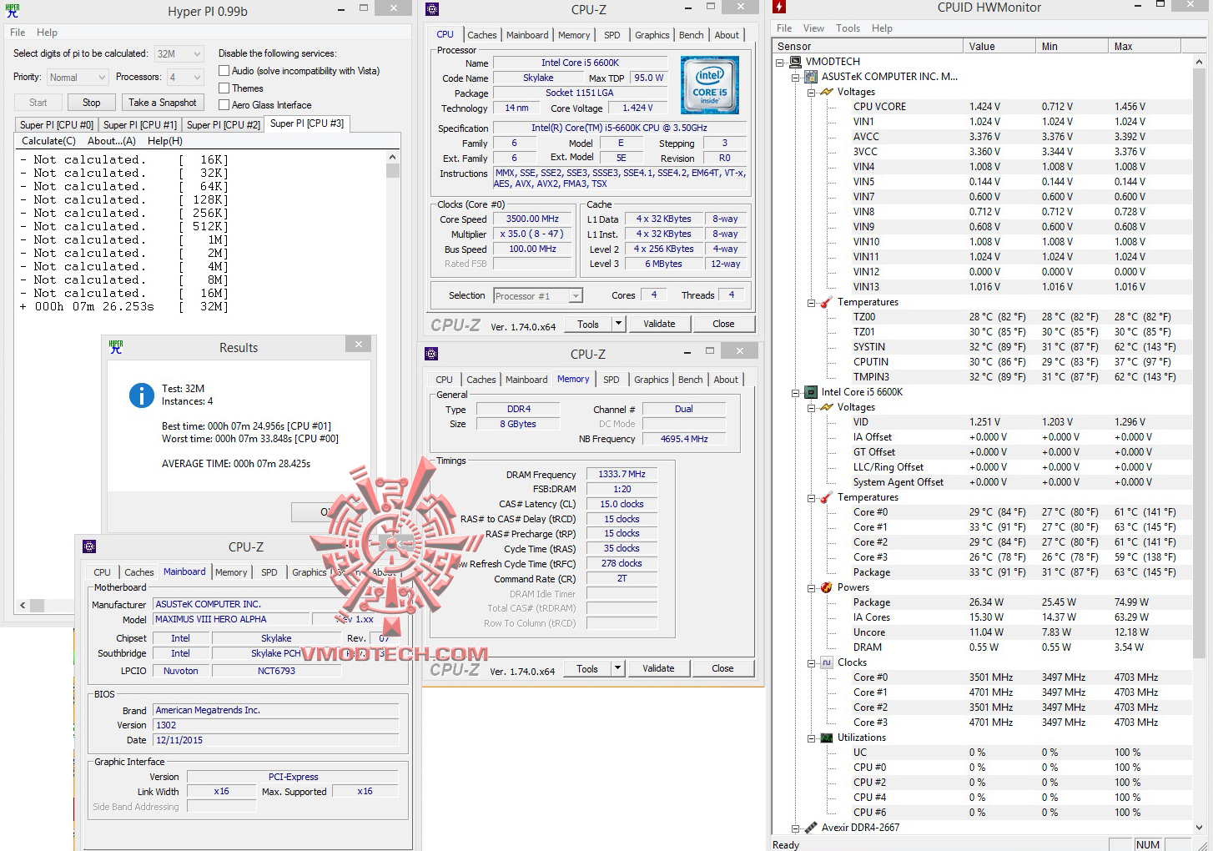The height and width of the screenshot is (851, 1213).
Task: Open the SPD tab in CPU-Z Memory window
Action: pos(612,380)
